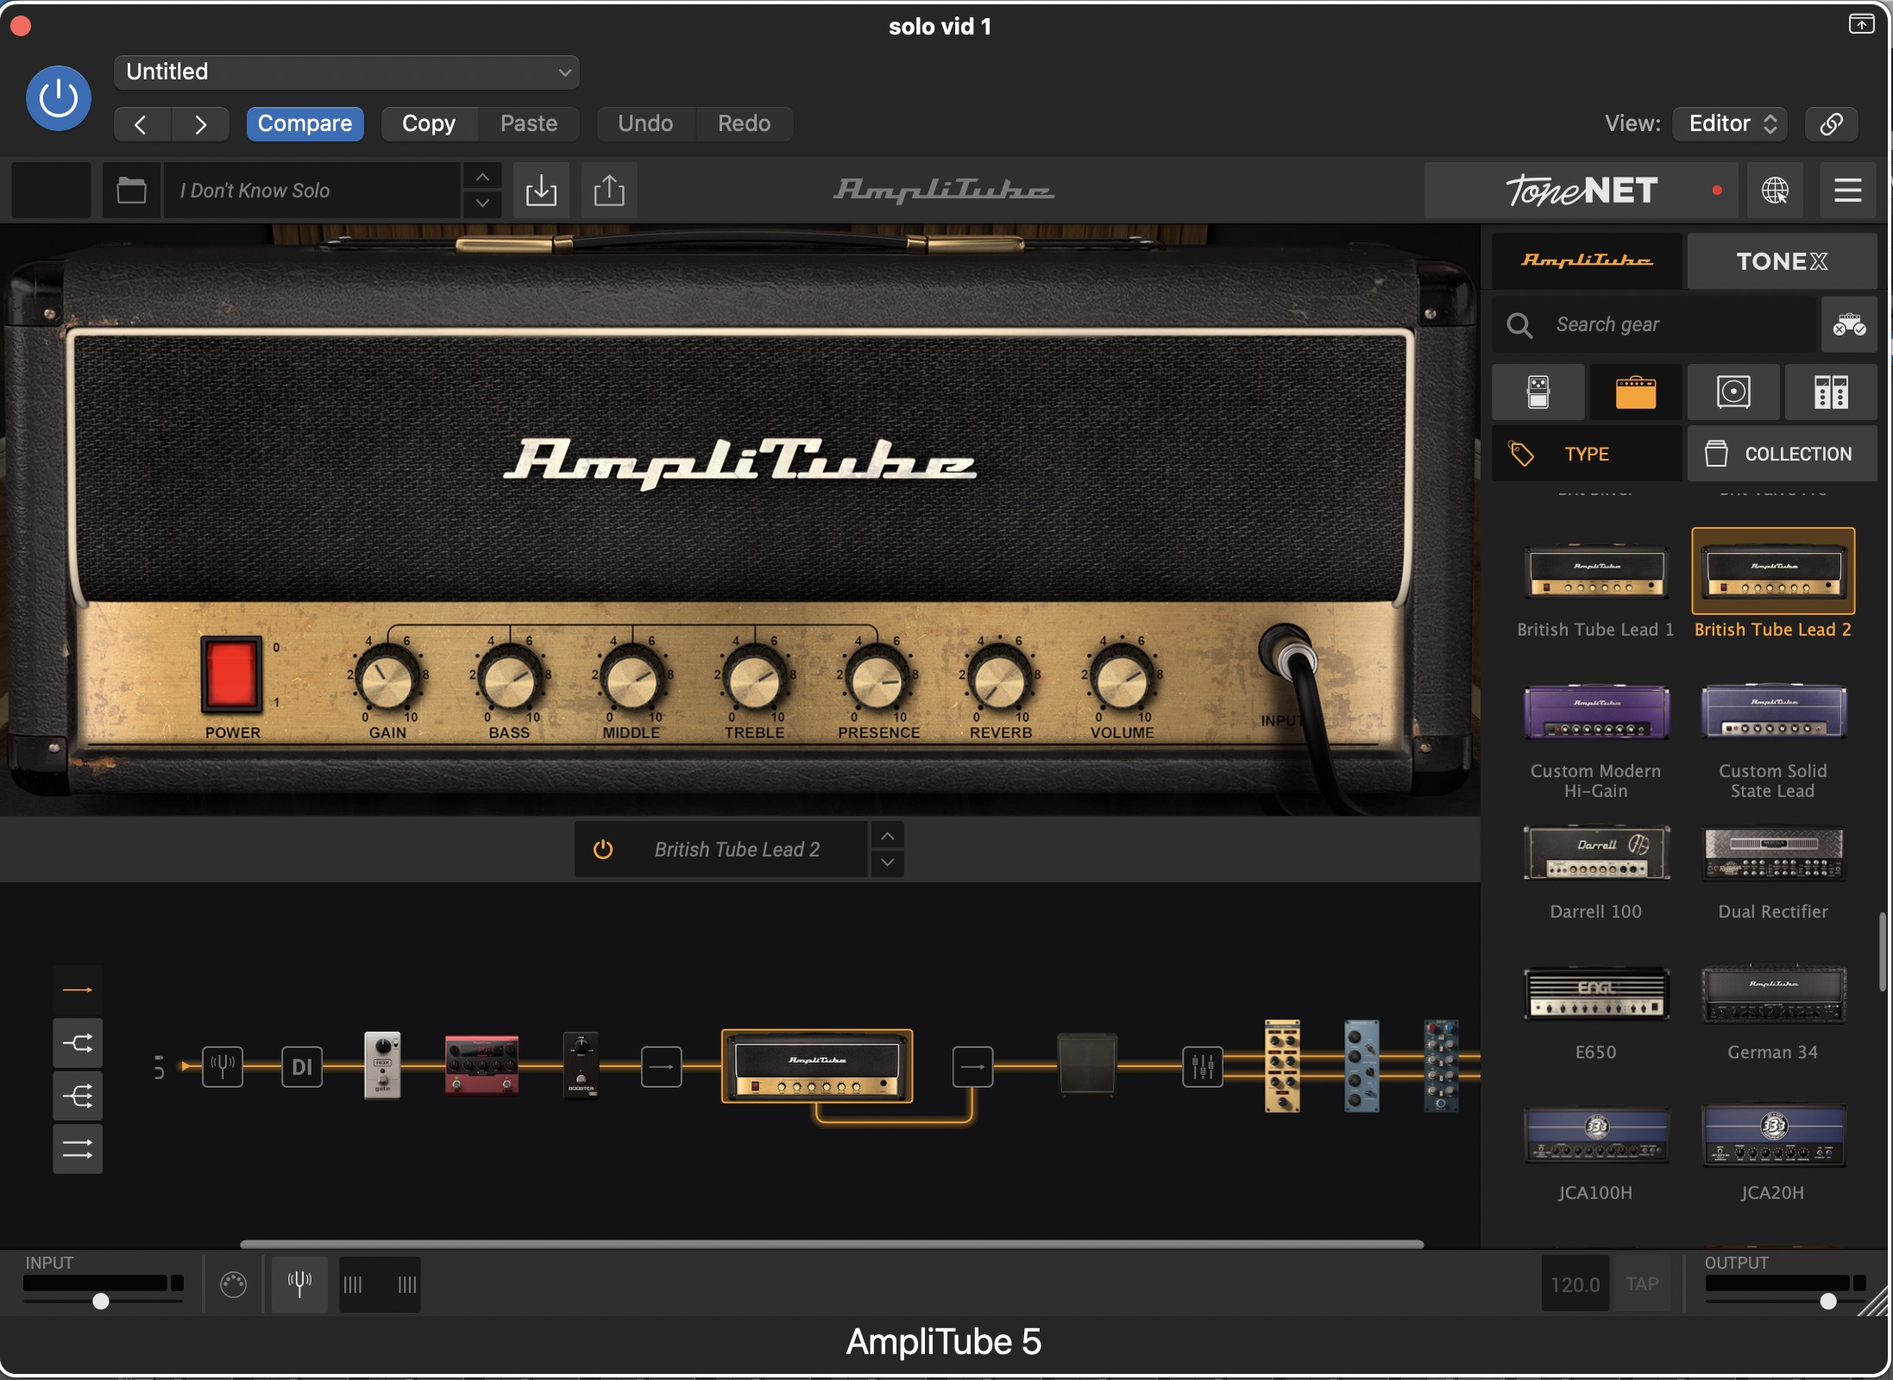Open the Untitled preset dropdown
Image resolution: width=1893 pixels, height=1380 pixels.
[346, 72]
